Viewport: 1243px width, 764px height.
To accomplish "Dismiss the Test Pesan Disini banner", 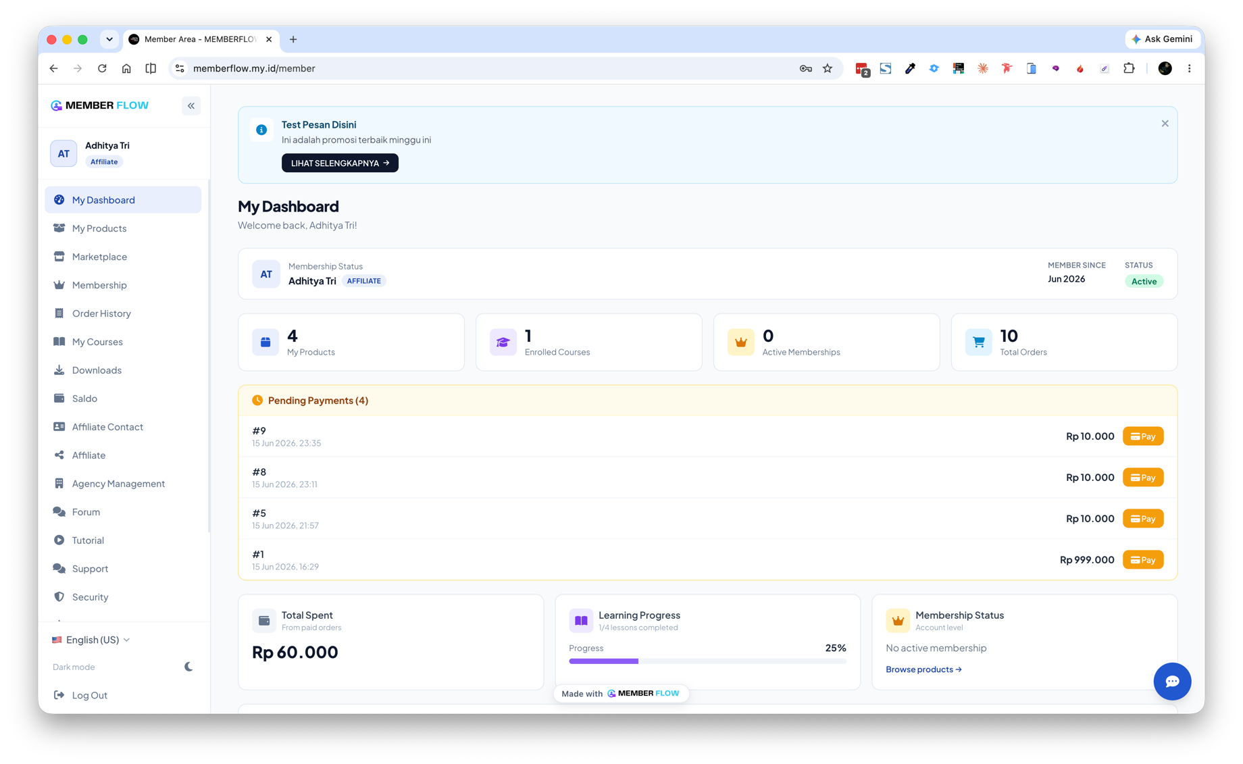I will tap(1165, 124).
